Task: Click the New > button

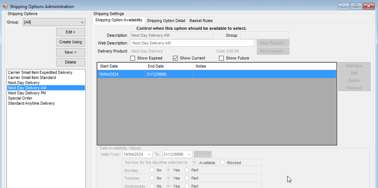Action: tap(70, 52)
